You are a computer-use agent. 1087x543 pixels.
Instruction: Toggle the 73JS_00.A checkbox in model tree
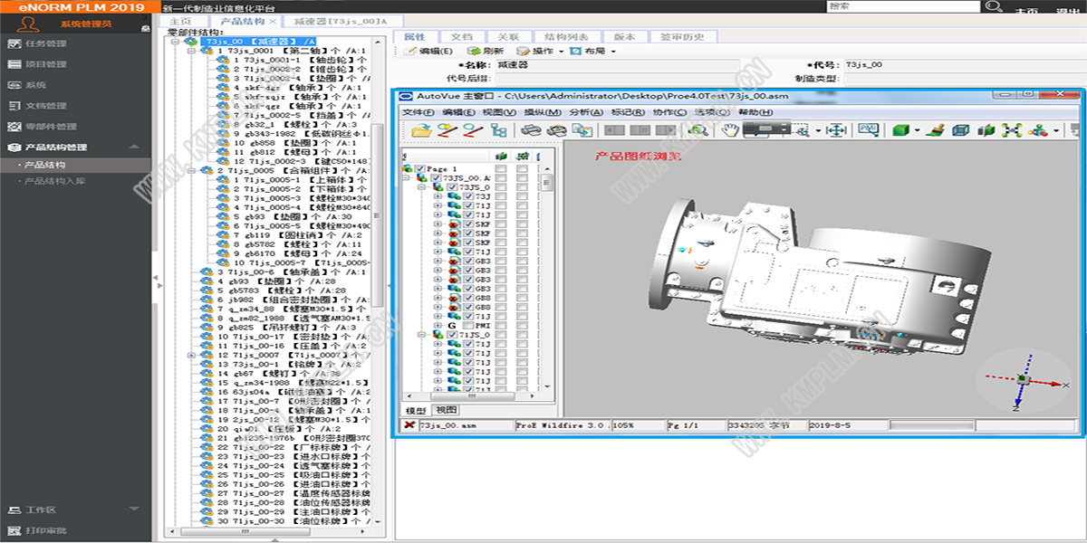(437, 179)
